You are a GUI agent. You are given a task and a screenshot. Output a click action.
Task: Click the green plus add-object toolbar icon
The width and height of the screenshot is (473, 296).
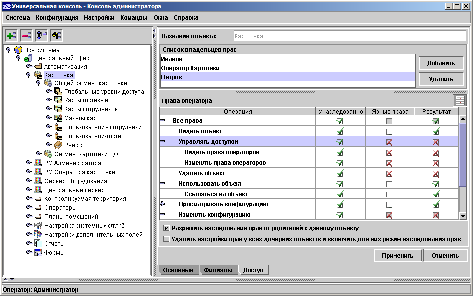pos(11,36)
